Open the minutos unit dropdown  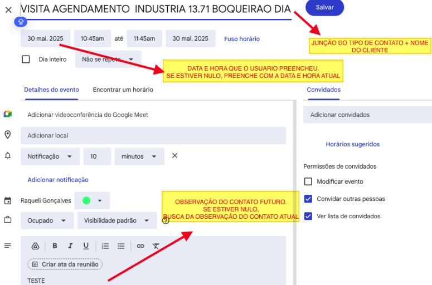(139, 156)
